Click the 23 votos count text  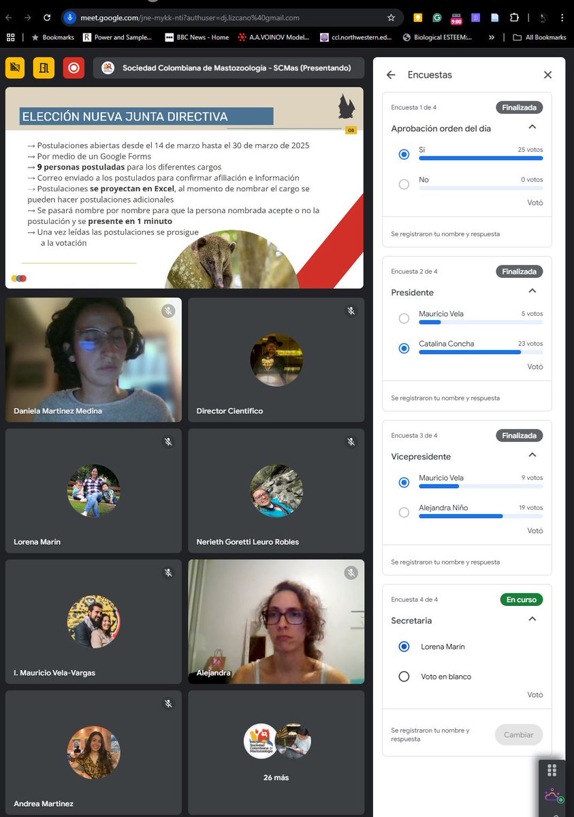(x=530, y=344)
